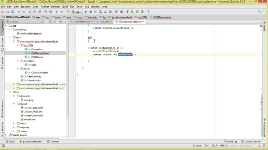Click the Save All toolbar icon

(8, 12)
